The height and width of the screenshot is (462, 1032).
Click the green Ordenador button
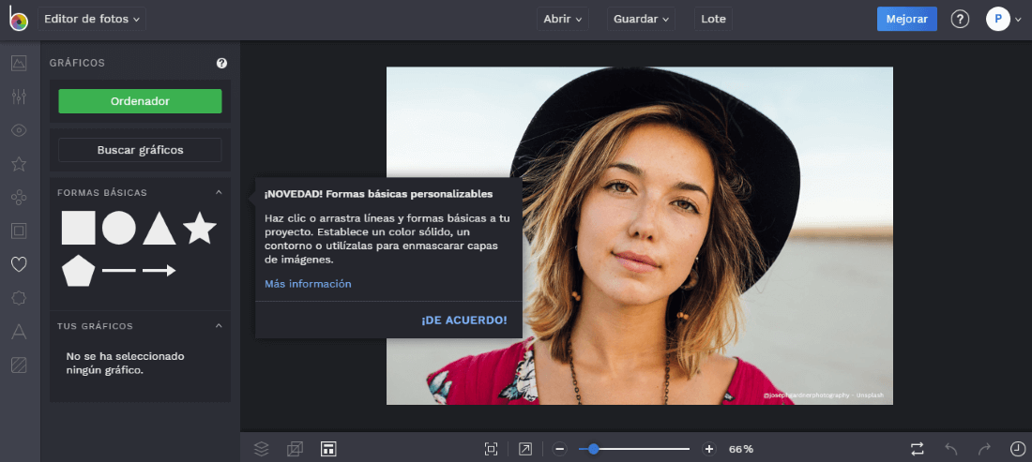coord(140,101)
